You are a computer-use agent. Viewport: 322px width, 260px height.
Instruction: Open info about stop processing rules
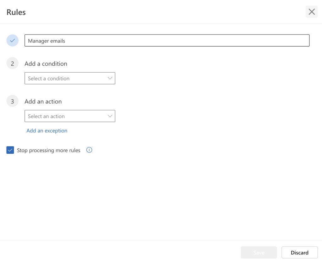point(89,150)
